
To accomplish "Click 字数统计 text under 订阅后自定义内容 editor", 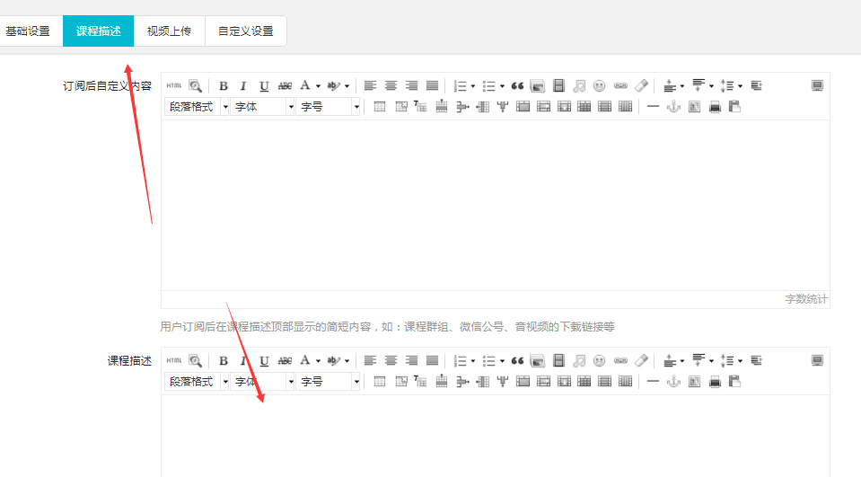I will (x=805, y=299).
